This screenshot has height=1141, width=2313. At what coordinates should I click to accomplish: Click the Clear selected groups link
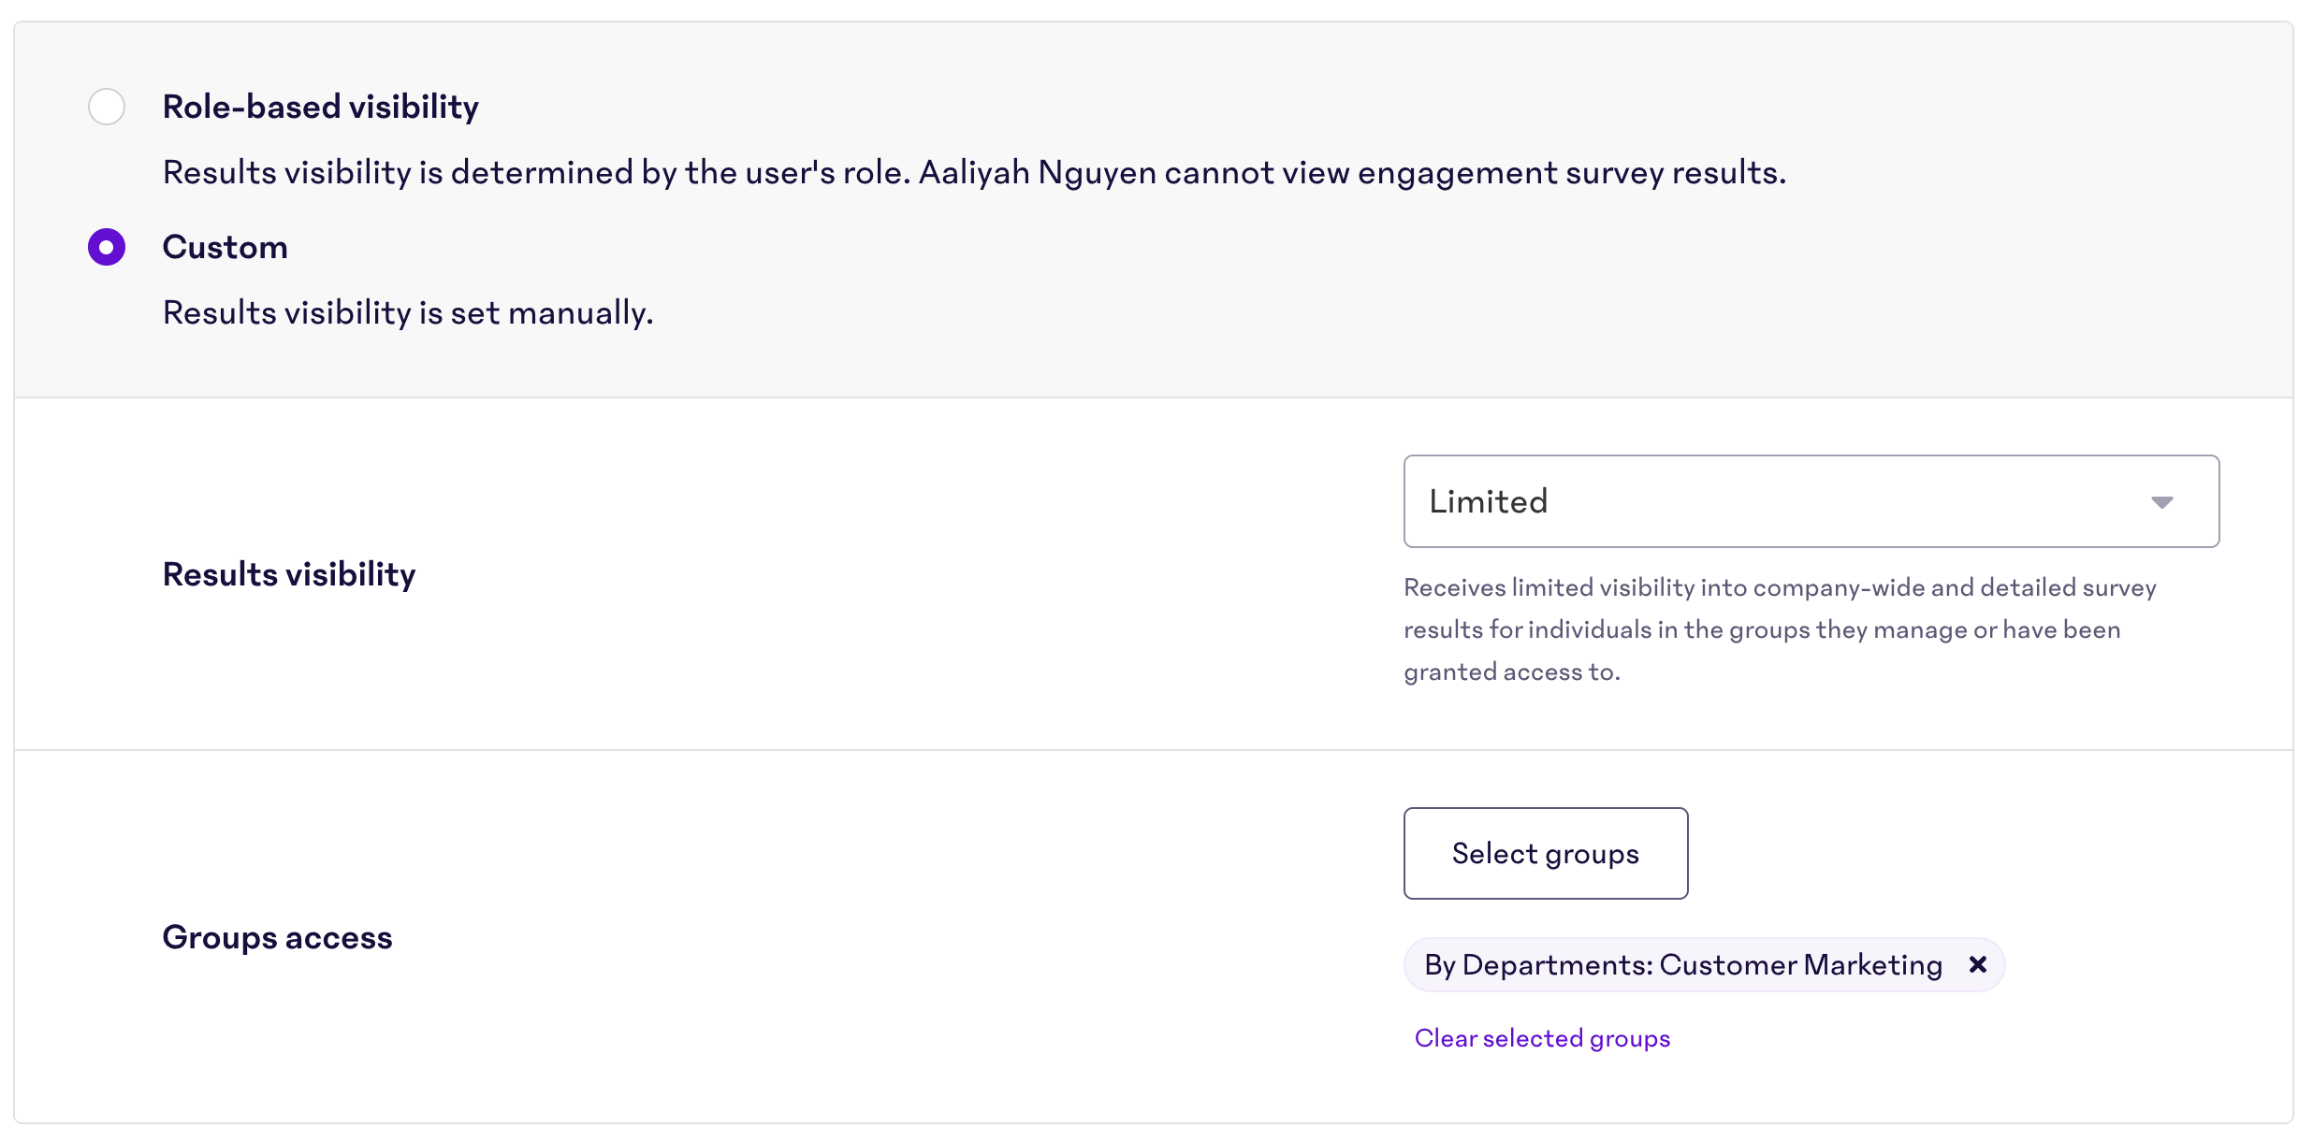1542,1038
